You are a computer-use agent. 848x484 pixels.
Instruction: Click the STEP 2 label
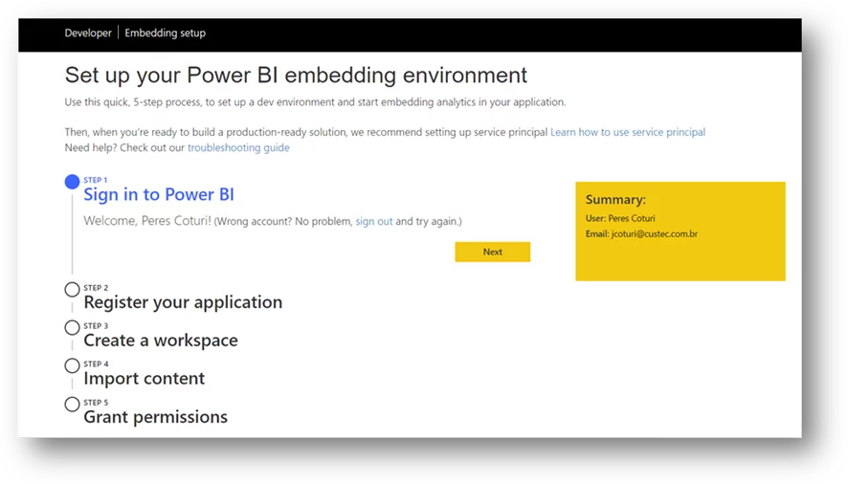pos(96,288)
